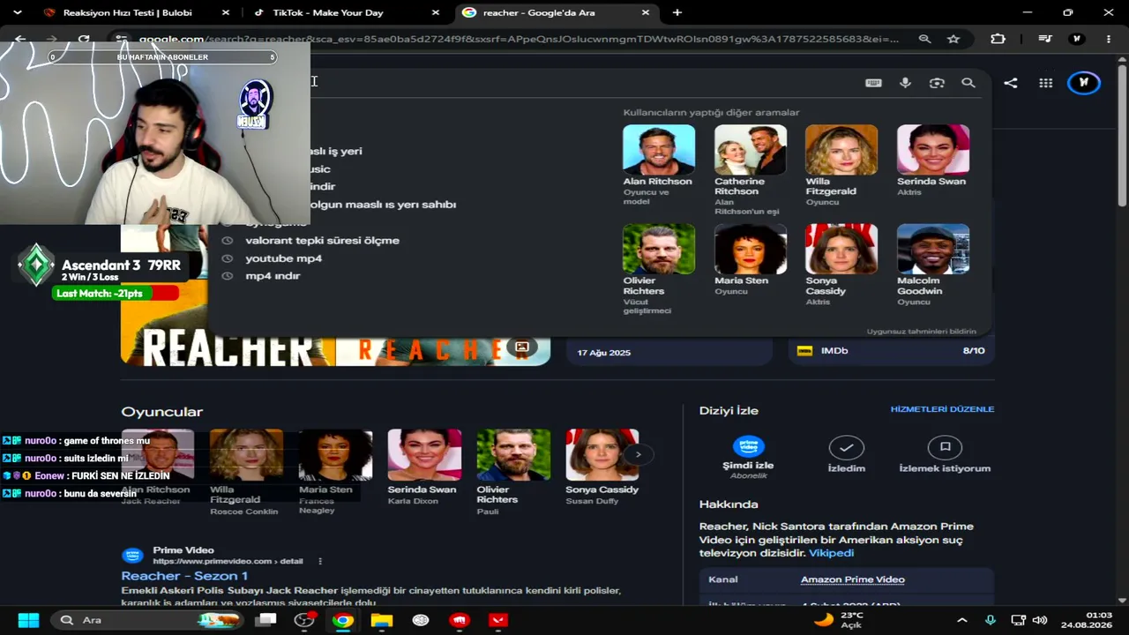
Task: Bookmark this page with the star icon
Action: [953, 39]
